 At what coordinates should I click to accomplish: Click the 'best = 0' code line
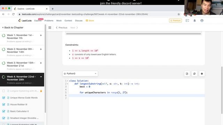coord(85,86)
